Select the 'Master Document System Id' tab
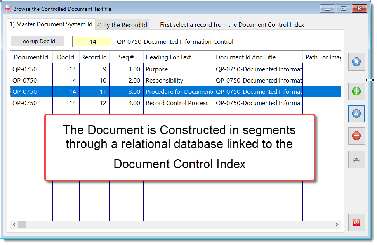377x245 pixels. pyautogui.click(x=50, y=24)
